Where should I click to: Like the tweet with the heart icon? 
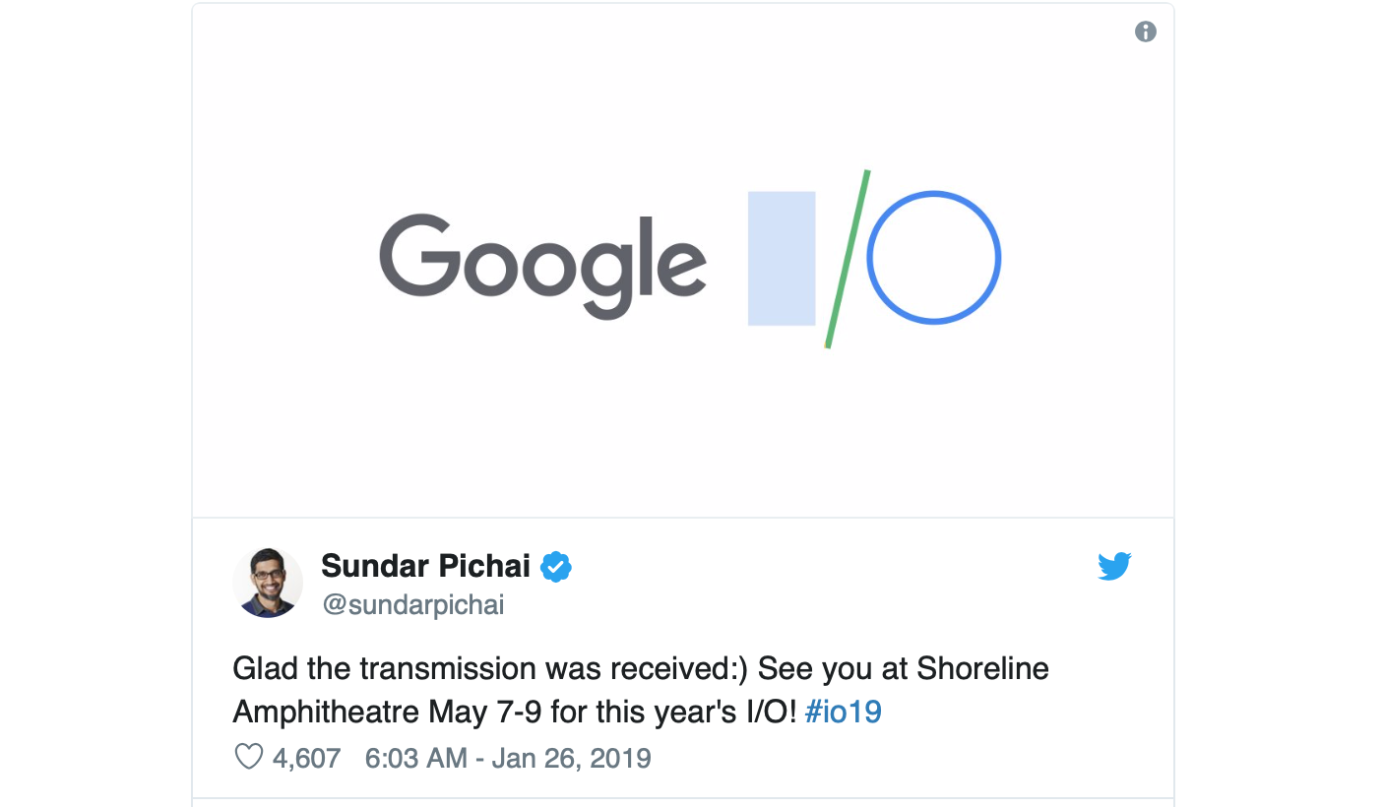point(248,757)
